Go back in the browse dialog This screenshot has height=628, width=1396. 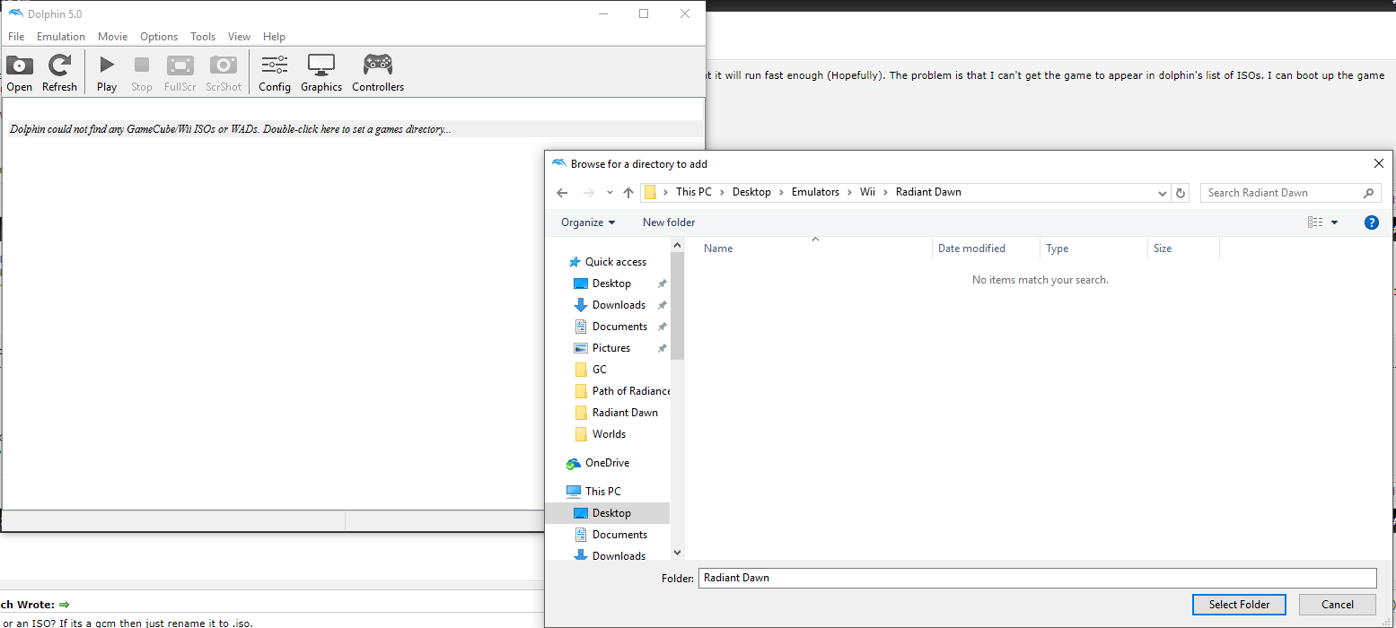pos(562,193)
